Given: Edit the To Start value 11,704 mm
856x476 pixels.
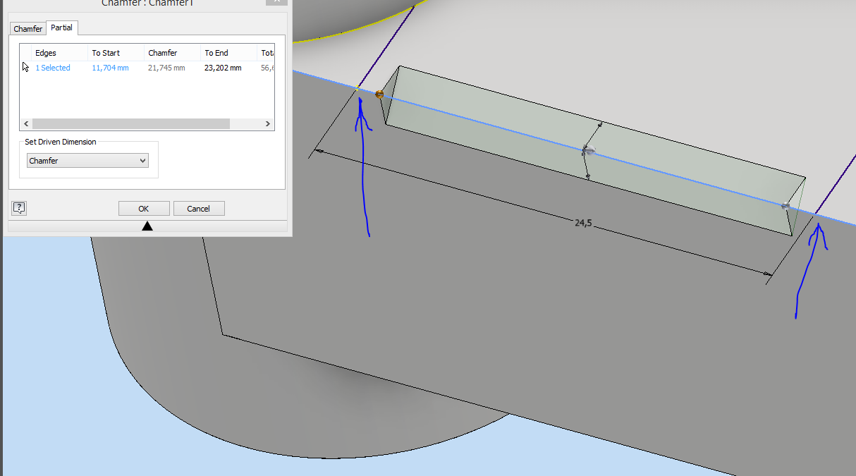Looking at the screenshot, I should tap(110, 67).
